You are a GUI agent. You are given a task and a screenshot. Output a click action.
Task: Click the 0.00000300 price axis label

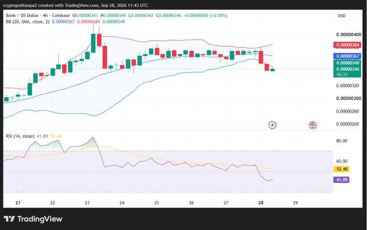pos(348,98)
